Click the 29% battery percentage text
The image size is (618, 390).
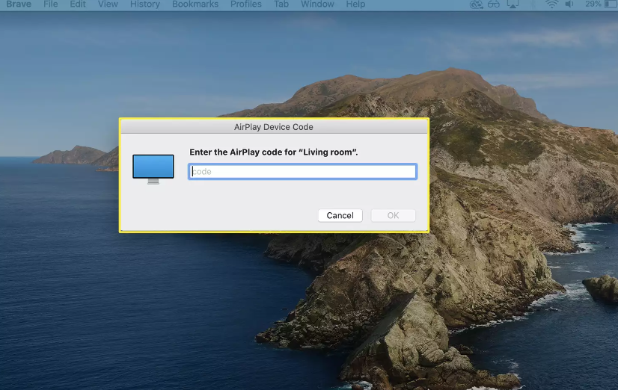tap(593, 4)
